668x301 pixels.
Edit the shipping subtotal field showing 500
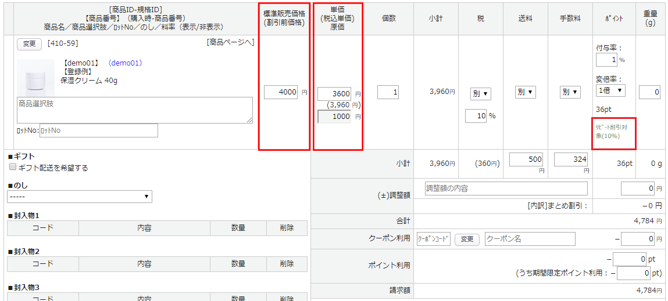pos(526,159)
